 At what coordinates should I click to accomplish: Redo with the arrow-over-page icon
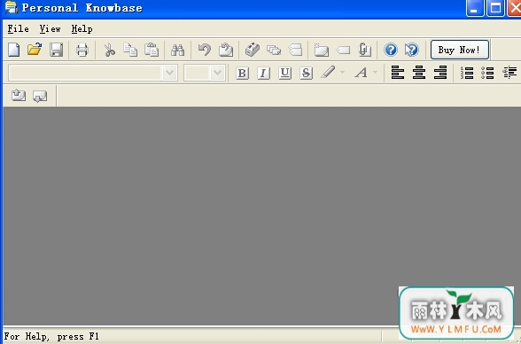(x=226, y=50)
